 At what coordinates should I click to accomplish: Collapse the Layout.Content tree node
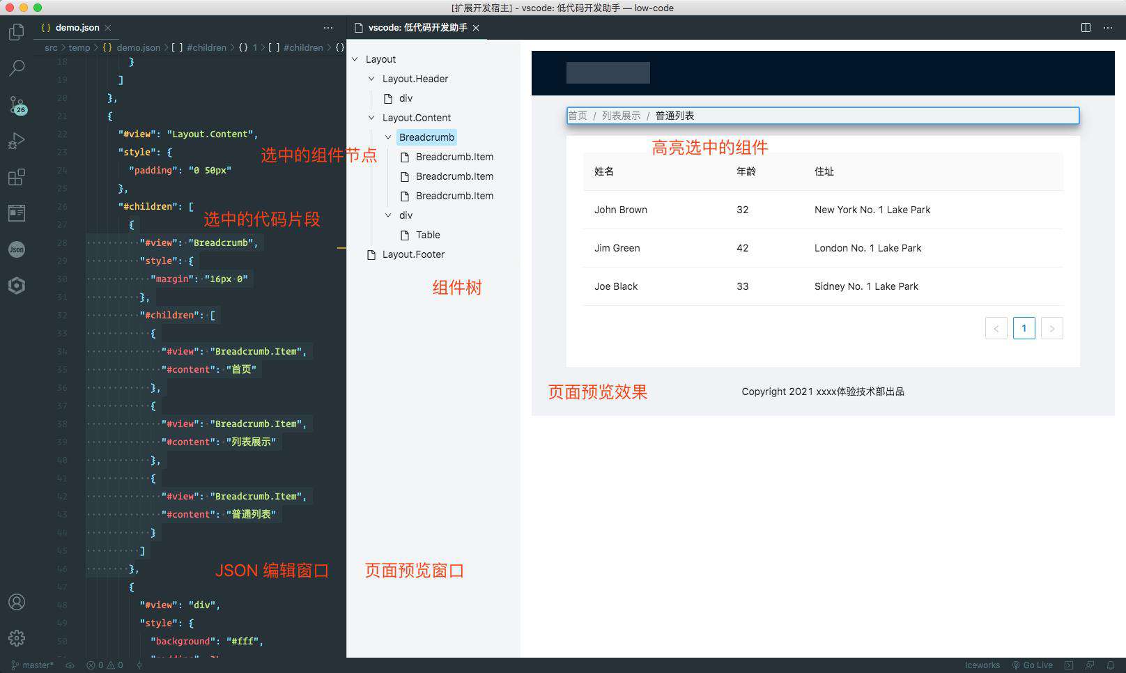click(x=371, y=118)
